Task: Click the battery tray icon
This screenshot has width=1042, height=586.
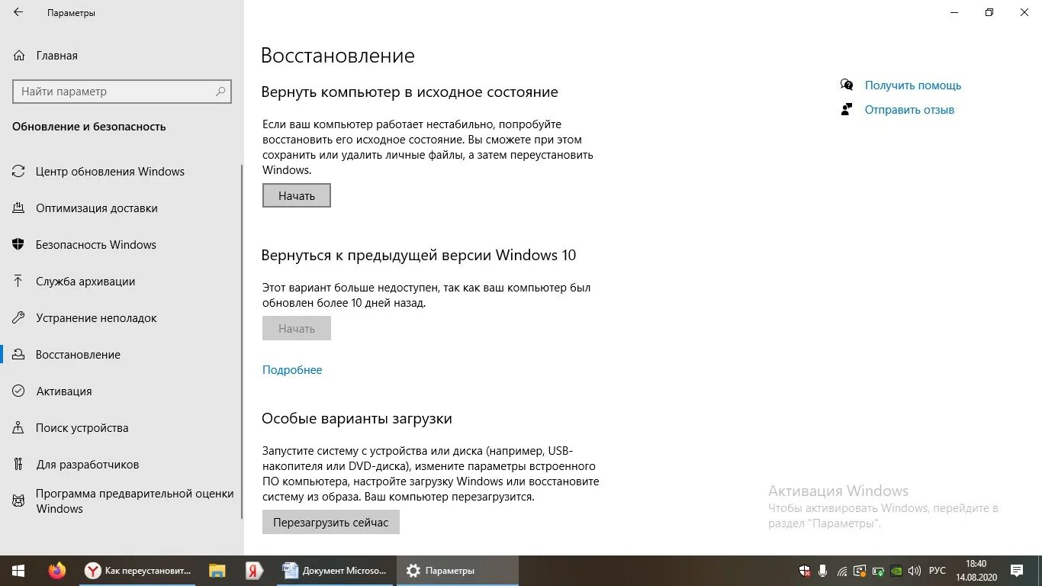Action: point(879,571)
